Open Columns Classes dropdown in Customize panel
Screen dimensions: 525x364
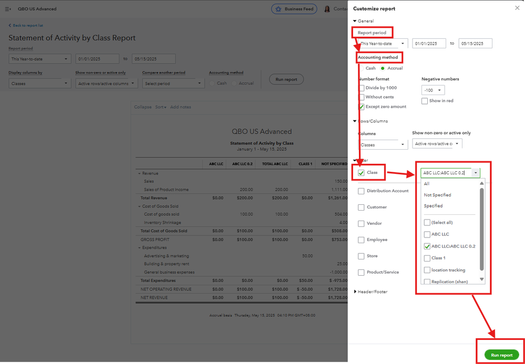click(383, 145)
